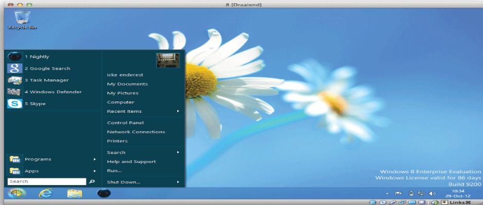Click the search magnifier icon in start menu
This screenshot has height=205, width=483.
coord(91,181)
